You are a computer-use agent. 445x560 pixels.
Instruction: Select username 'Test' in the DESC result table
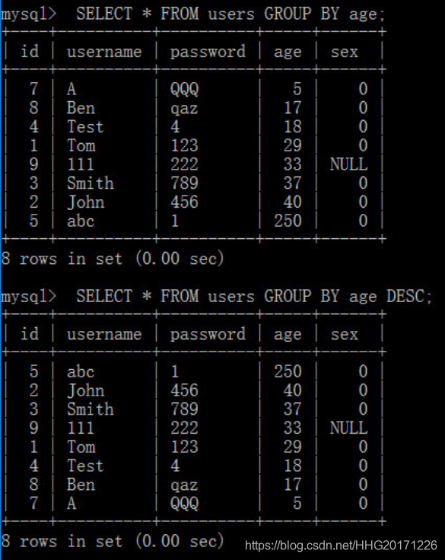pyautogui.click(x=85, y=466)
